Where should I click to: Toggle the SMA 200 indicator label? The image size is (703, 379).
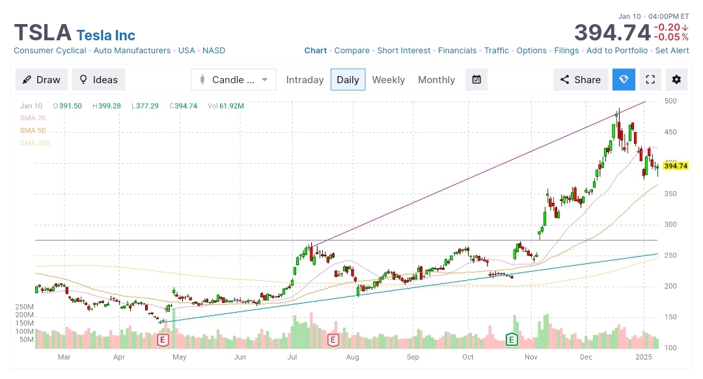click(35, 144)
